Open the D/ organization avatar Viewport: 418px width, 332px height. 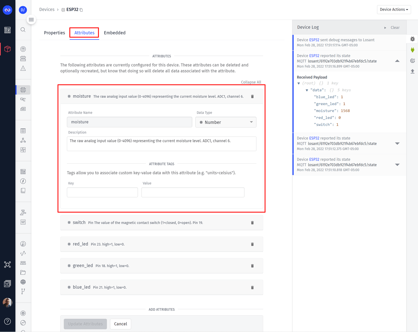coord(23,10)
